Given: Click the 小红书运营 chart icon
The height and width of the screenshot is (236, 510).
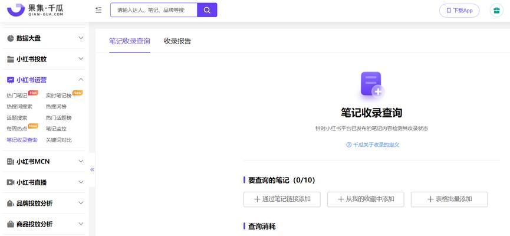Looking at the screenshot, I should point(11,80).
